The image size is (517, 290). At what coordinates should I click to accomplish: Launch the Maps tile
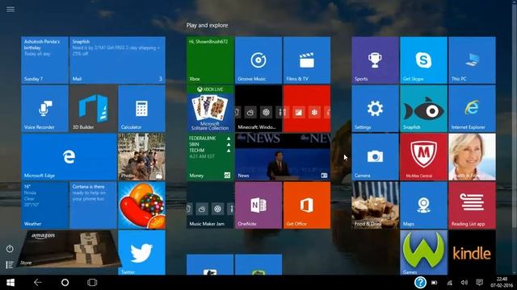tap(423, 205)
